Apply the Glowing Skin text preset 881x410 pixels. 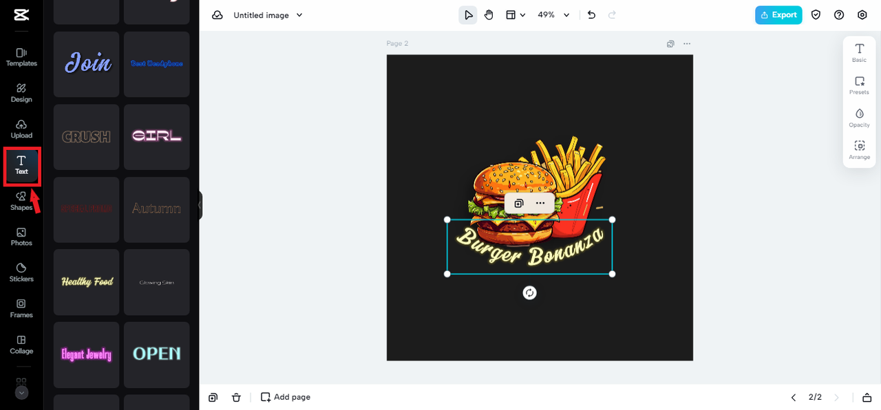157,282
